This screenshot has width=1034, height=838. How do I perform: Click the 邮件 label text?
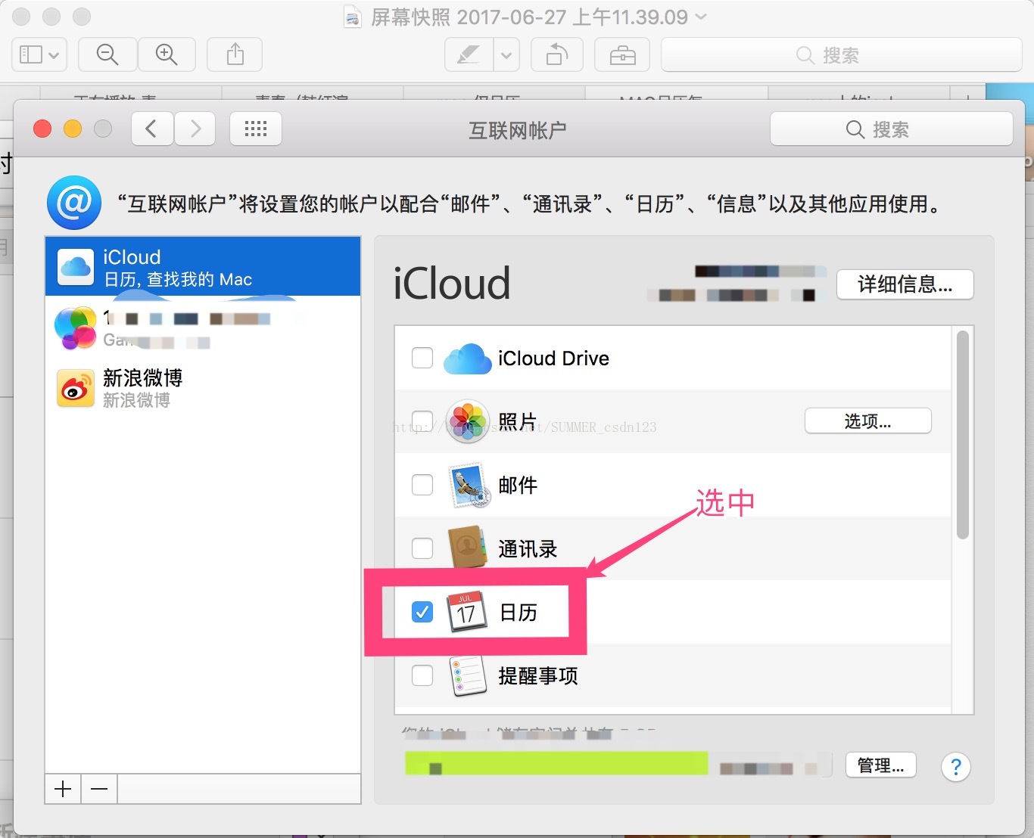tap(518, 485)
